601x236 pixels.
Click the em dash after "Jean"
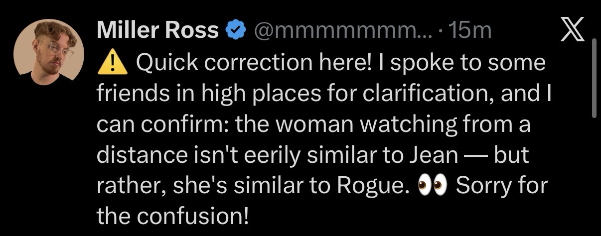pos(474,156)
